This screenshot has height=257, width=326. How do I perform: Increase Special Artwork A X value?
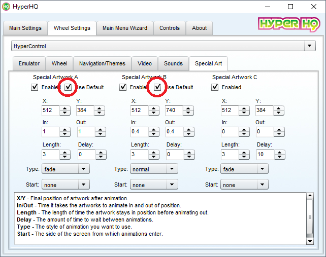click(65, 108)
